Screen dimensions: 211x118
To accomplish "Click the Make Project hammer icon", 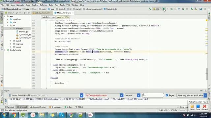I will point(150,9).
